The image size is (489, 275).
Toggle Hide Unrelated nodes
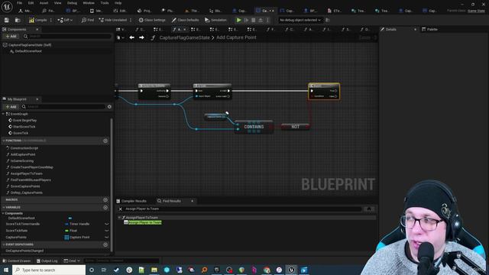pos(112,20)
